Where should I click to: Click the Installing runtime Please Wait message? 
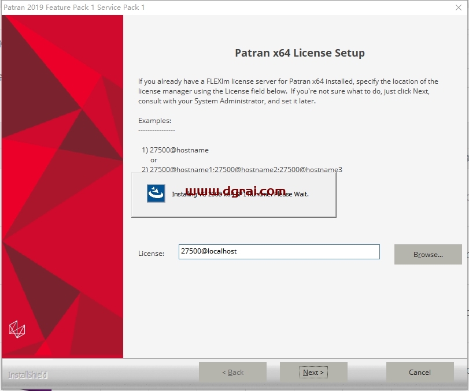[x=240, y=194]
